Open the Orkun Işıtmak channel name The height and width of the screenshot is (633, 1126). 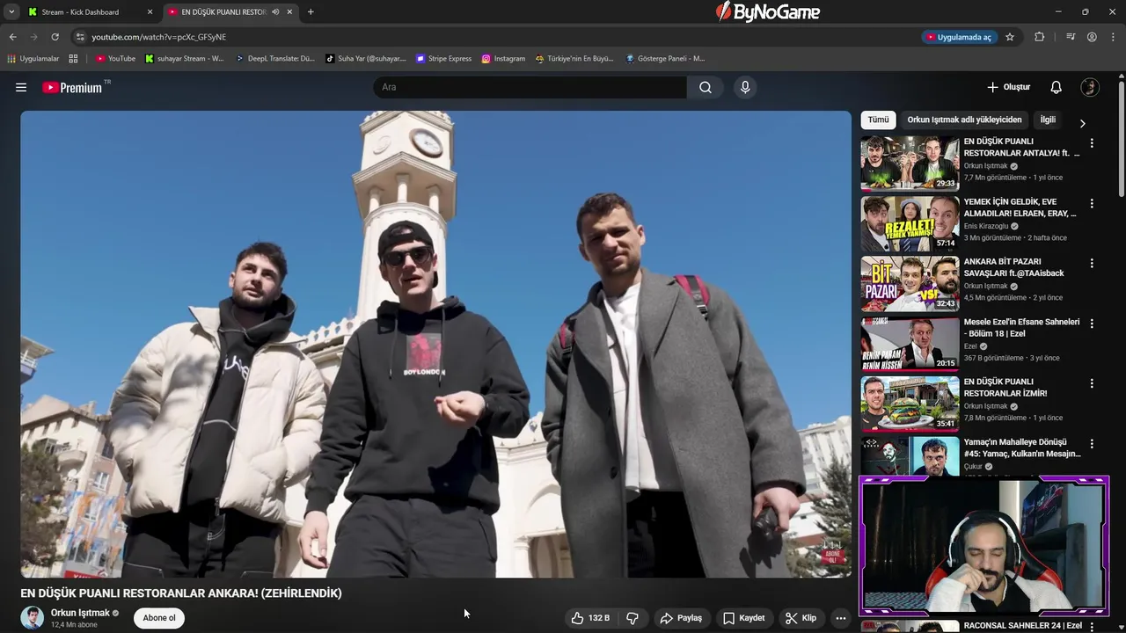pos(80,613)
